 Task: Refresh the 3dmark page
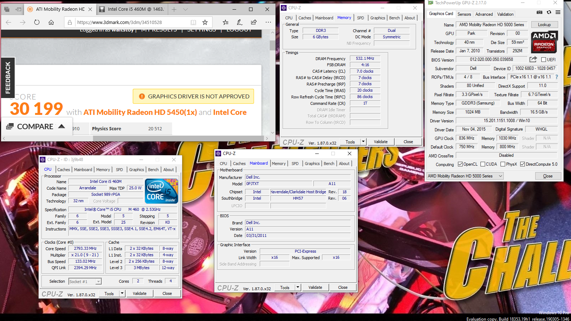(37, 22)
